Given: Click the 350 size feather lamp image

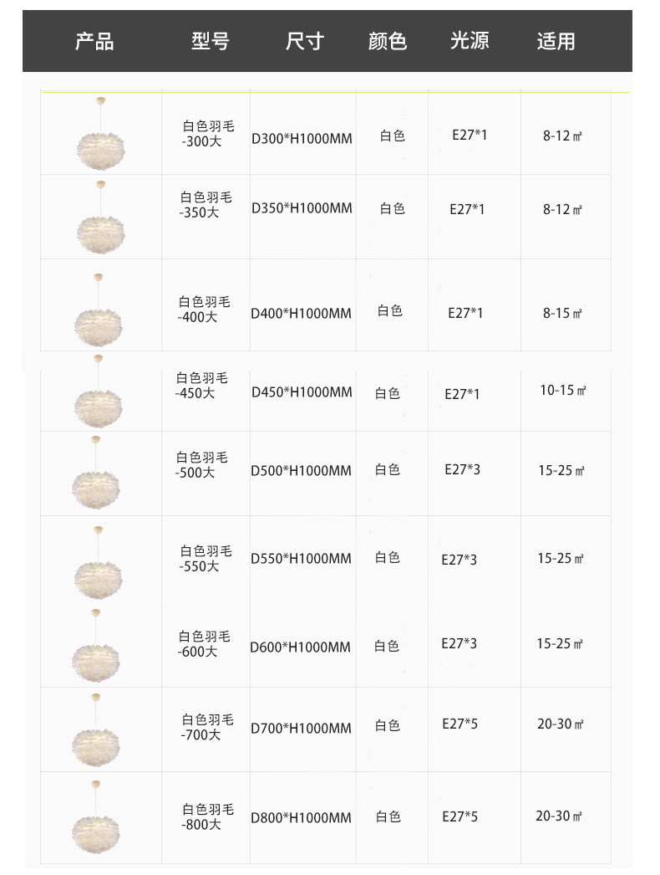Looking at the screenshot, I should (100, 217).
